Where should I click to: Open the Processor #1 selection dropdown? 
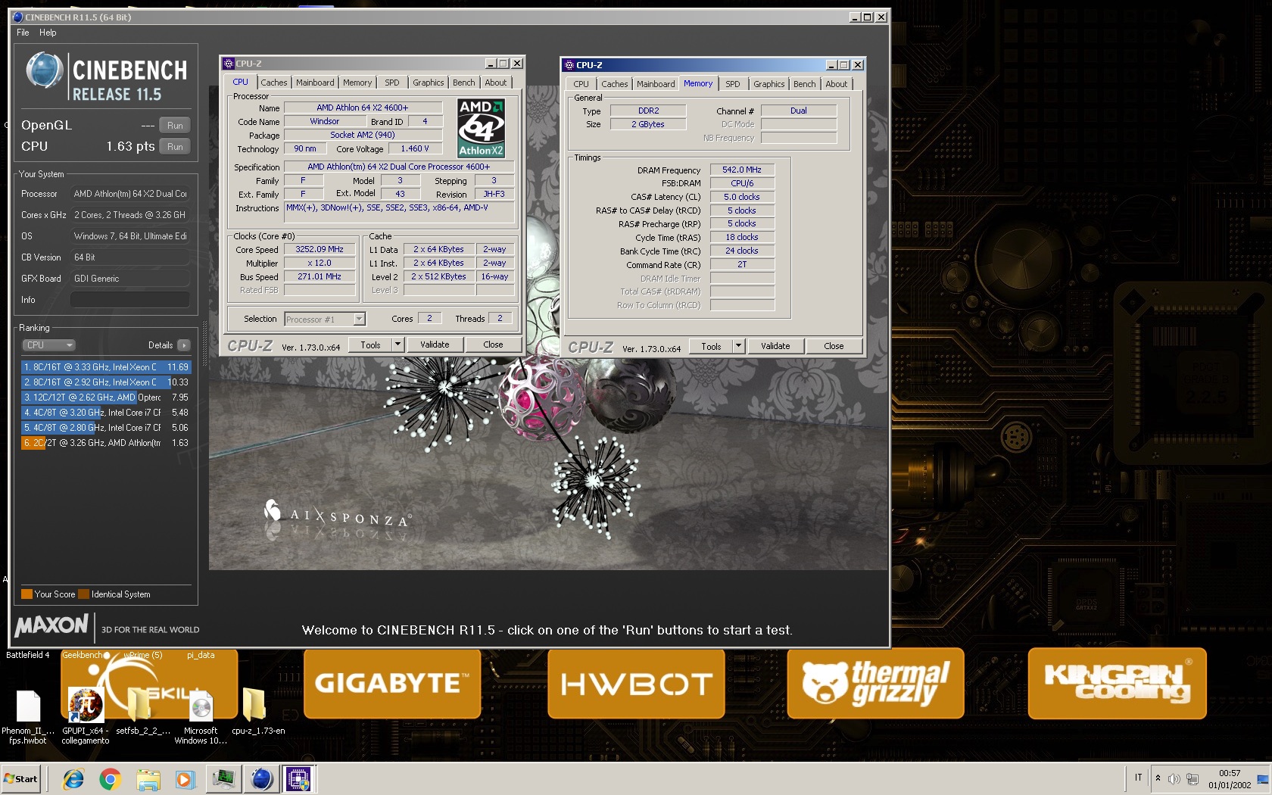[325, 320]
